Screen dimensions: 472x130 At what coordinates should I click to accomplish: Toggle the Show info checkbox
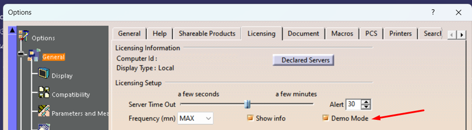click(250, 118)
